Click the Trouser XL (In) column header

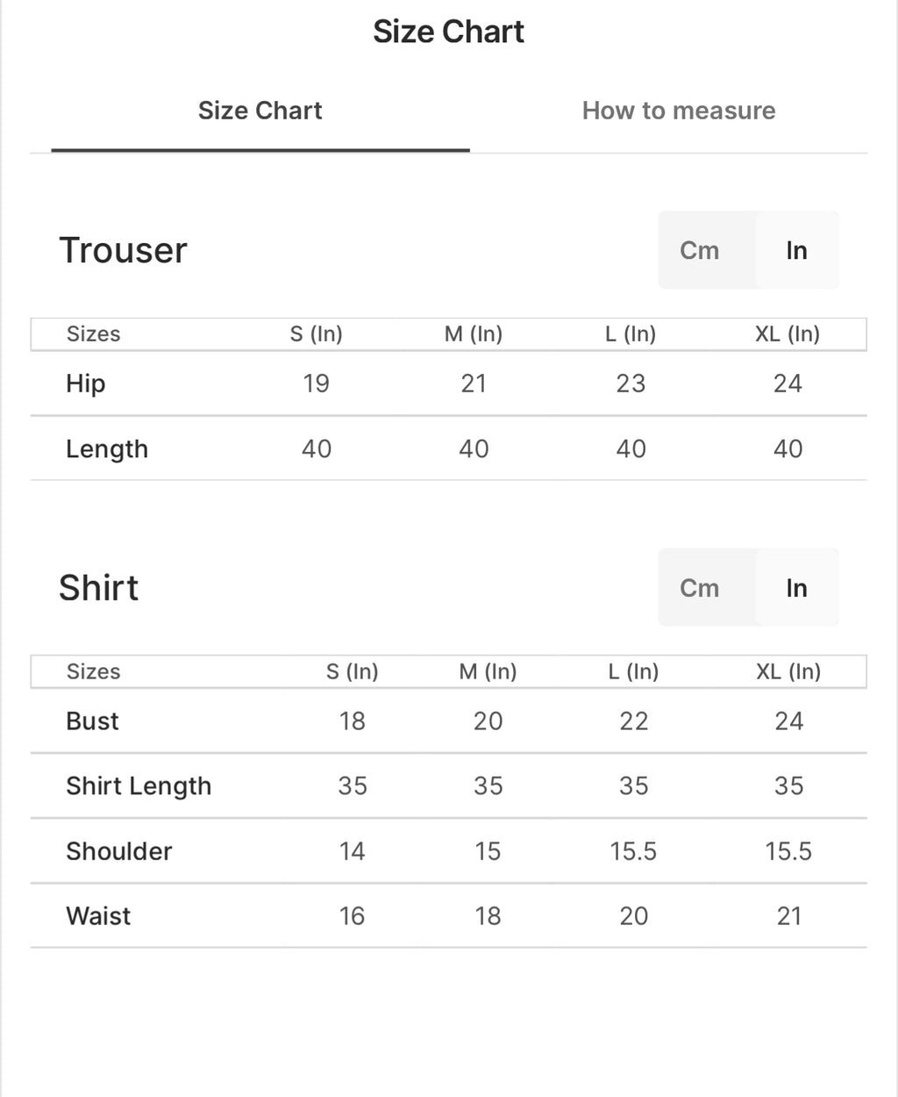788,333
